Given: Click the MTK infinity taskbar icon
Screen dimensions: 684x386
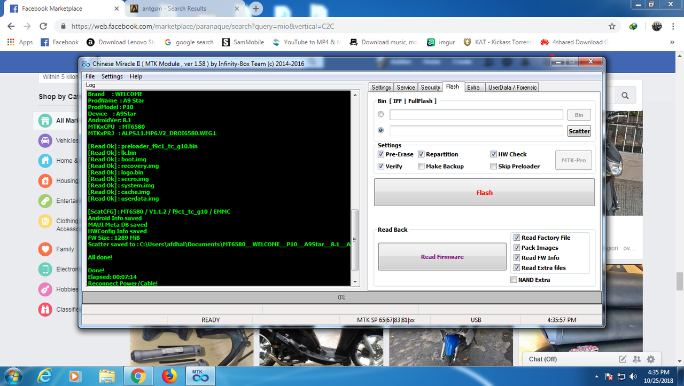Looking at the screenshot, I should pos(200,376).
